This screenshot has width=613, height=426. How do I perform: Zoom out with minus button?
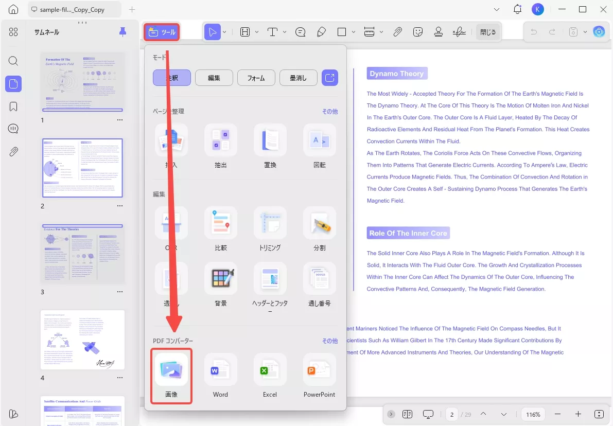click(557, 414)
